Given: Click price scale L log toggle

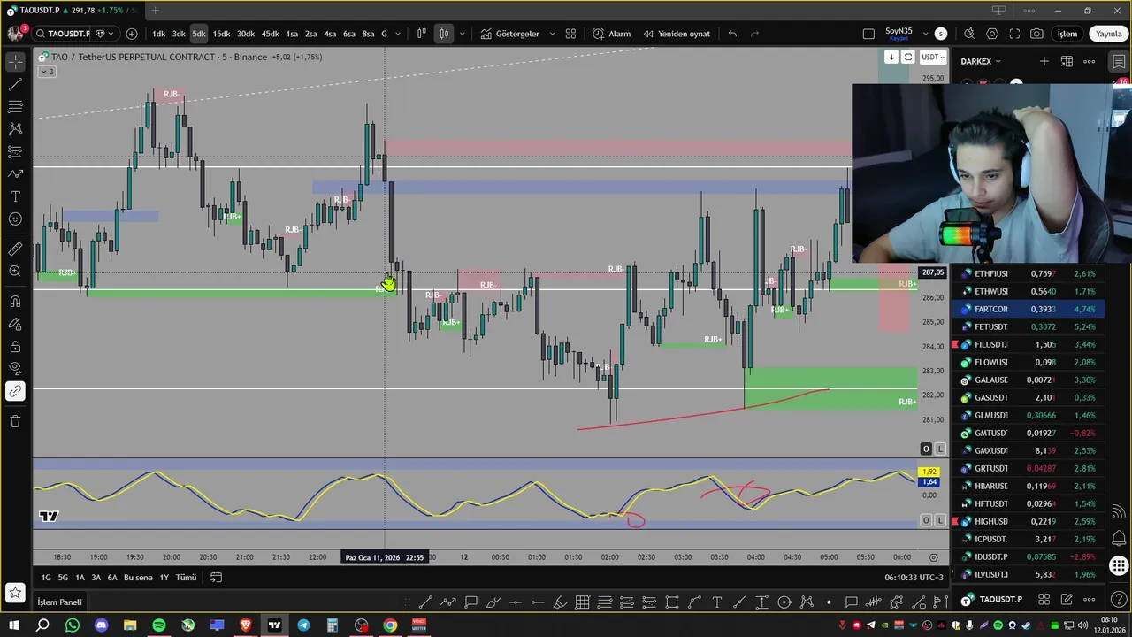Looking at the screenshot, I should pyautogui.click(x=940, y=449).
